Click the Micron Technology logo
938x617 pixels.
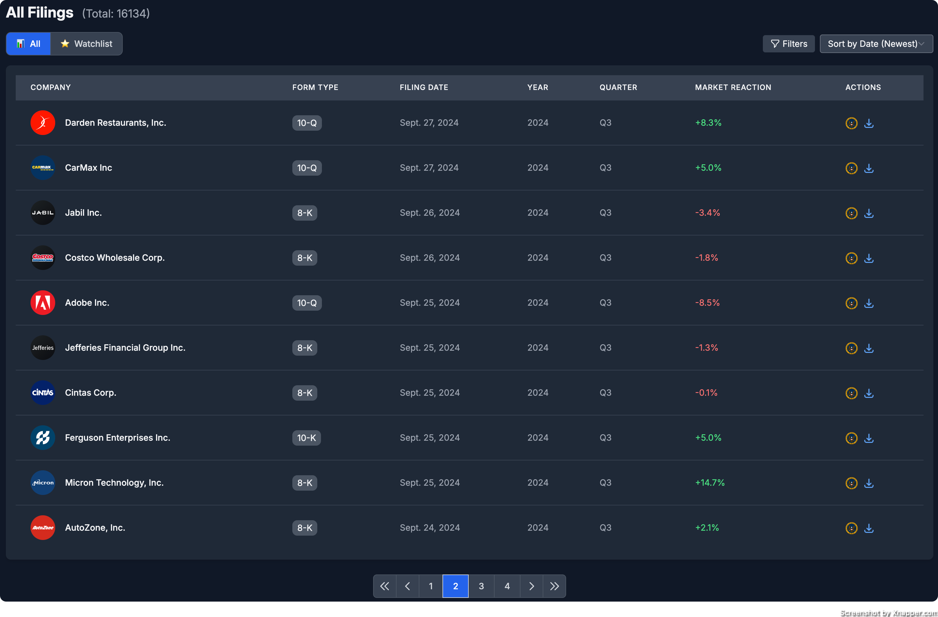(x=43, y=483)
